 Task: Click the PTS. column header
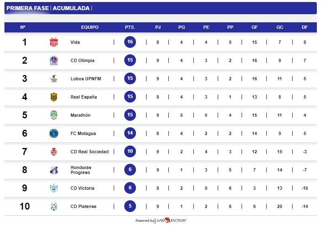(x=130, y=28)
